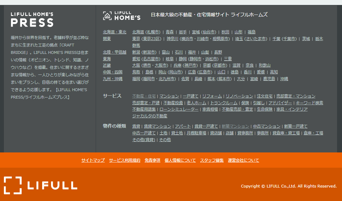Select the 広島市 link
Viewport: 342px width, 201px height.
click(205, 72)
